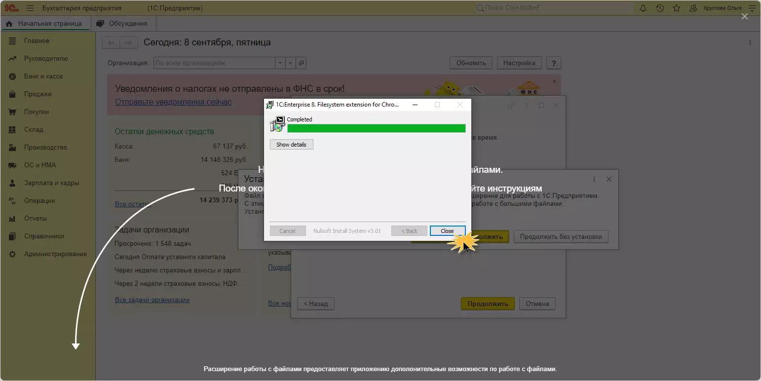The width and height of the screenshot is (761, 381).
Task: Click the bank balance 14 148 326 руб.
Action: (x=224, y=160)
